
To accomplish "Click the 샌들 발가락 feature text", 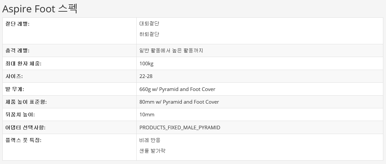I will point(152,151).
